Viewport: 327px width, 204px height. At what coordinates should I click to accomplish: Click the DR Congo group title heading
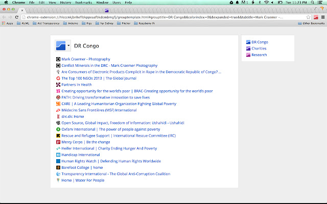[86, 46]
